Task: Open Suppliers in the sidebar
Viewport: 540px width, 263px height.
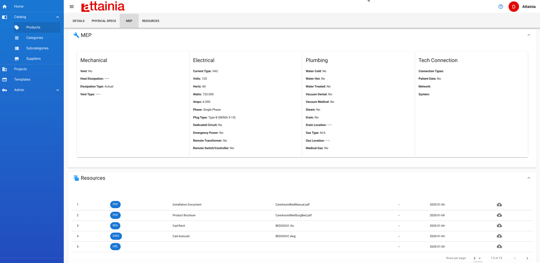Action: (x=33, y=59)
